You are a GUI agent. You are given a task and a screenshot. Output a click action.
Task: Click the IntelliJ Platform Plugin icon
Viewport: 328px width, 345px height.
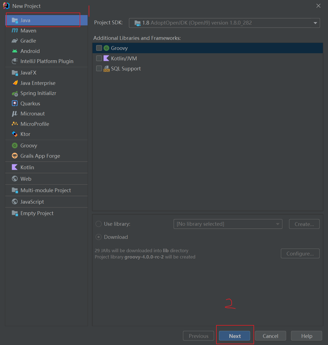click(x=15, y=61)
